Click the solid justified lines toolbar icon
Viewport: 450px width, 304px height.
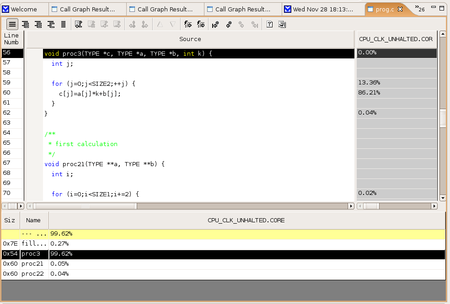click(x=64, y=24)
